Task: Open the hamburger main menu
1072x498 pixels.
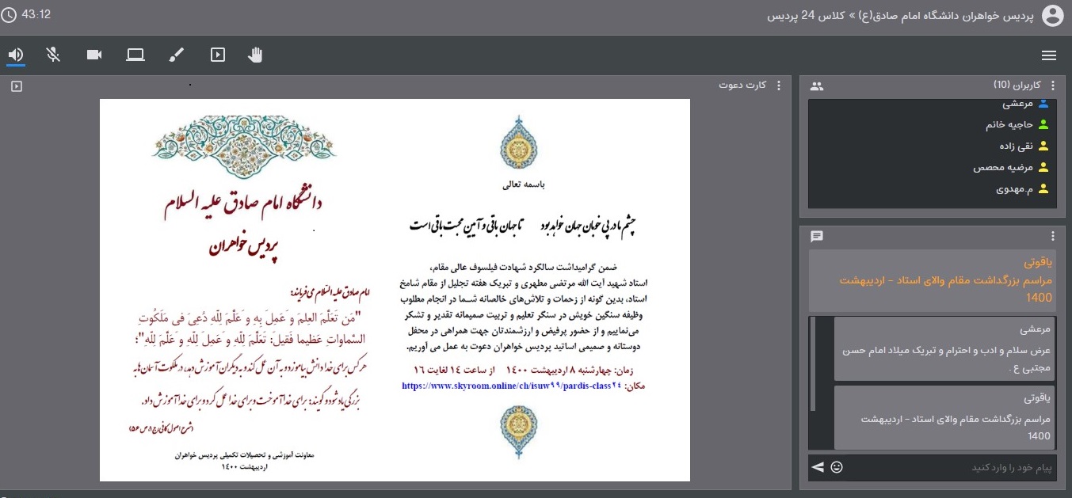Action: click(x=1049, y=55)
